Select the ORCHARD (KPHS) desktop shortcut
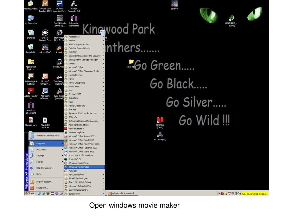 (x=232, y=21)
